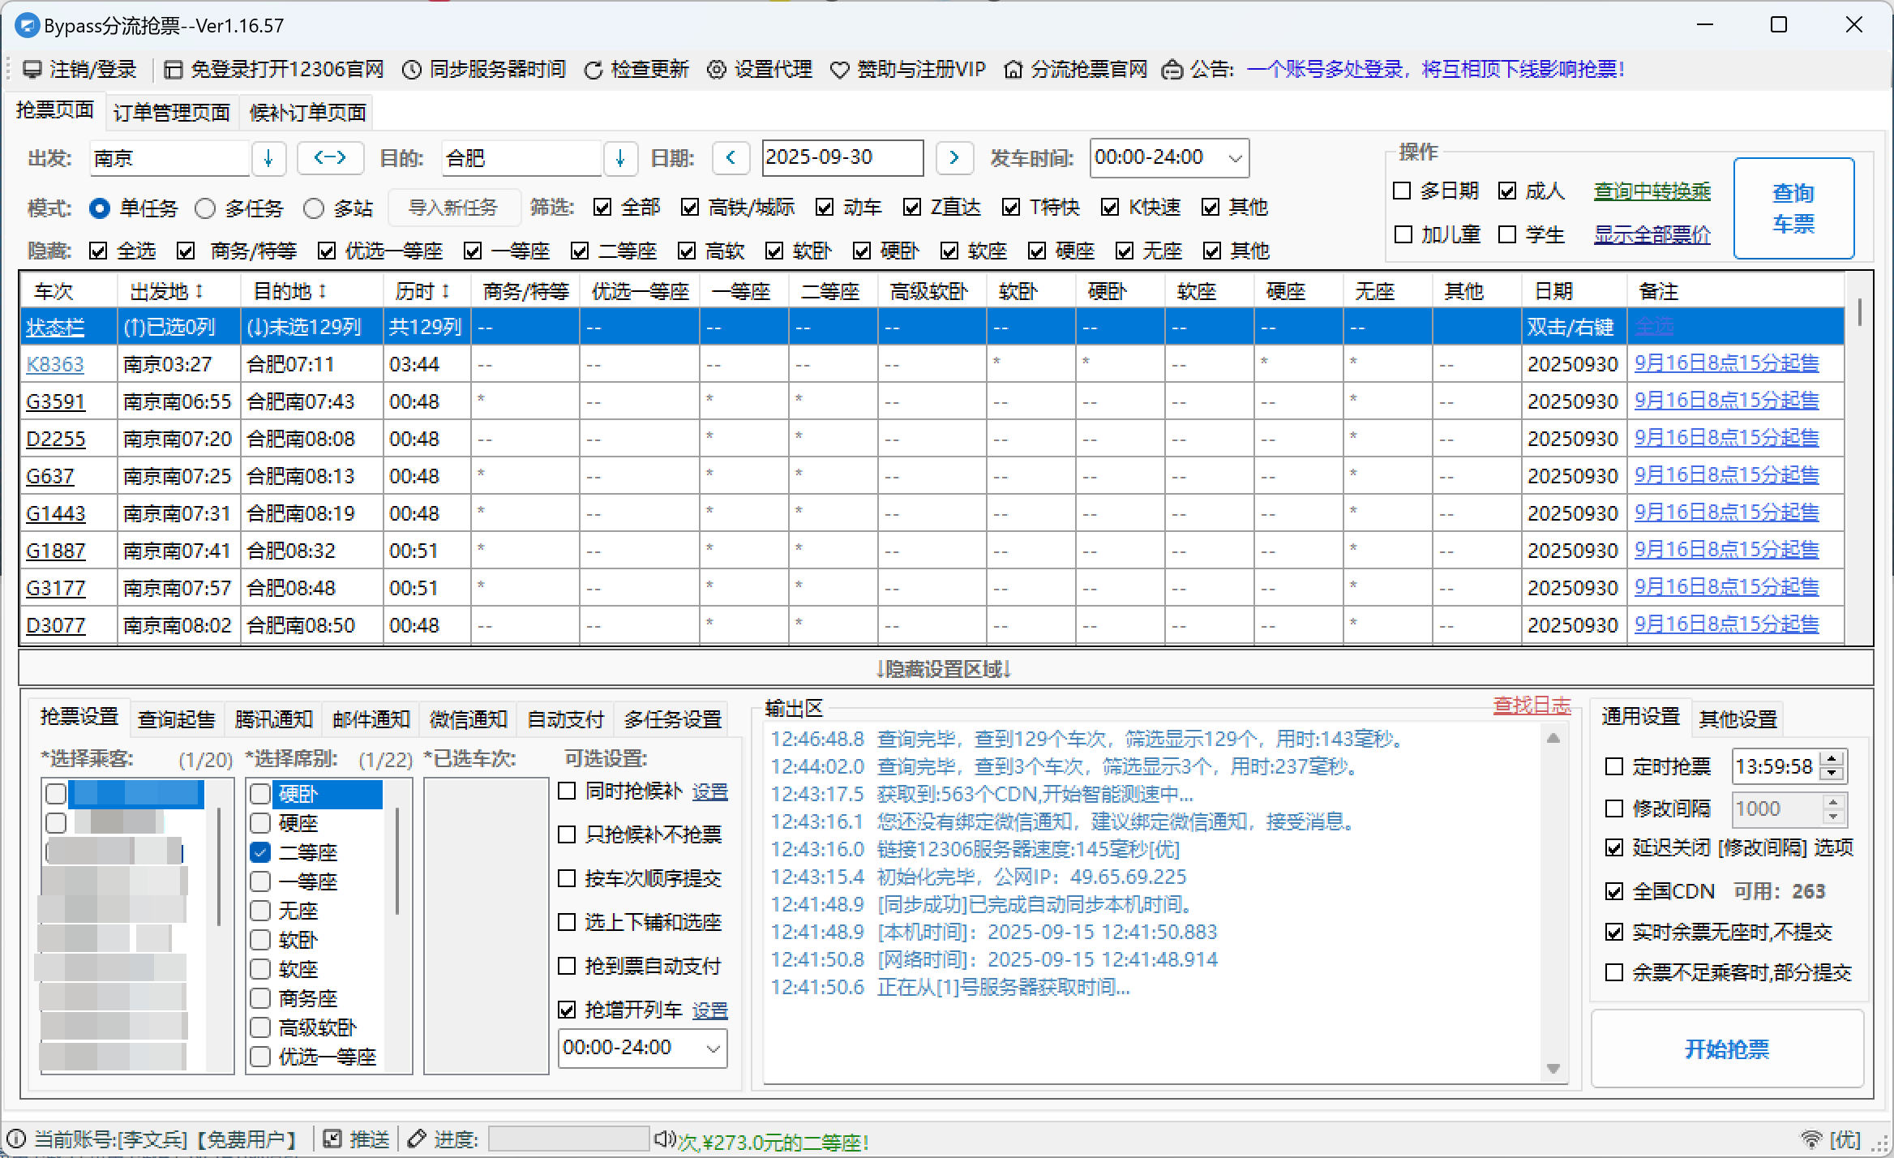Viewport: 1894px width, 1158px height.
Task: Expand the 发车时间 00:00-24:00 dropdown
Action: pos(1235,157)
